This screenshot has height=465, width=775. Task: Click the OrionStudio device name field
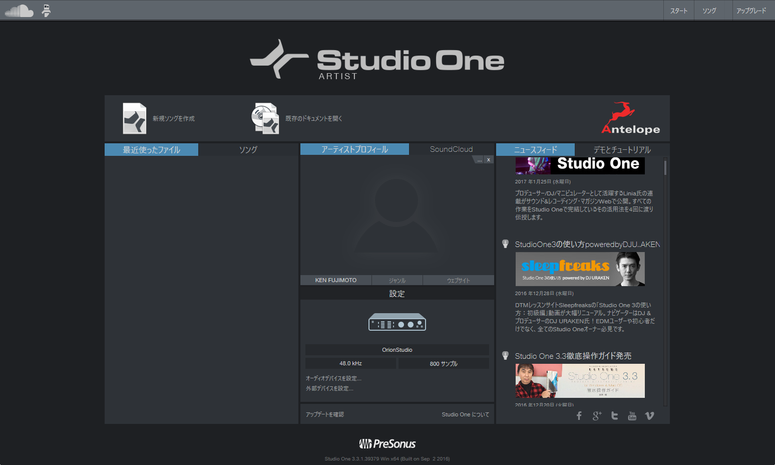click(397, 350)
